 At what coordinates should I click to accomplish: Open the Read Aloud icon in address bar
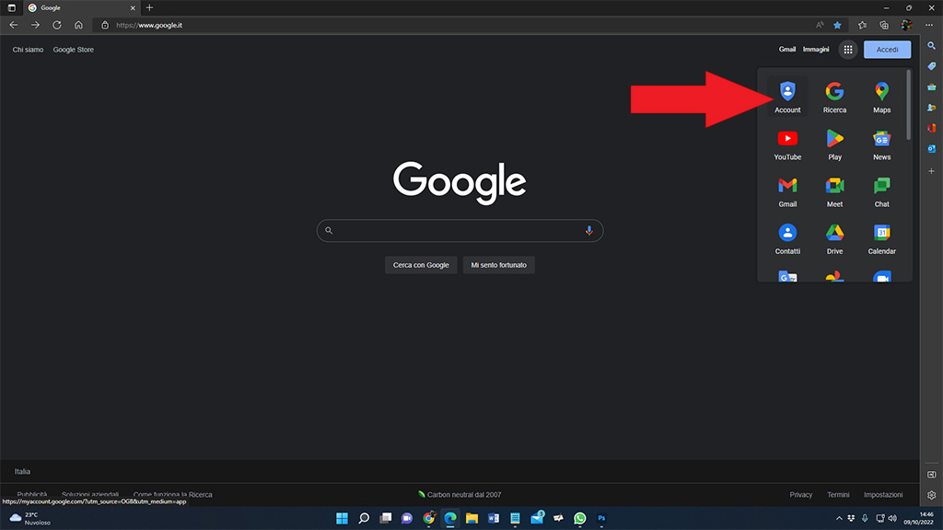click(820, 25)
